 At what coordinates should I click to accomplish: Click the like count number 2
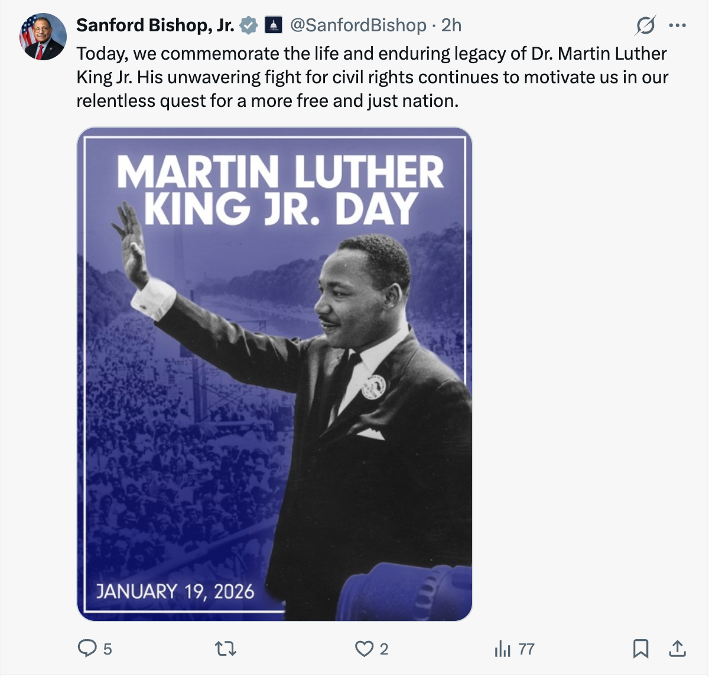coord(384,650)
